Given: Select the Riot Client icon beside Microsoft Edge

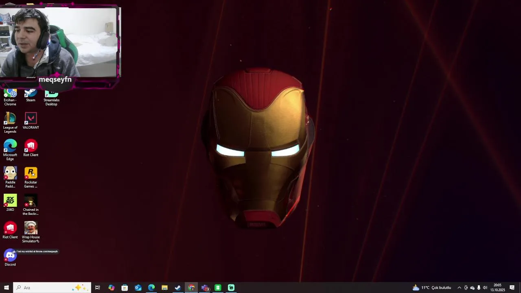Looking at the screenshot, I should [31, 148].
